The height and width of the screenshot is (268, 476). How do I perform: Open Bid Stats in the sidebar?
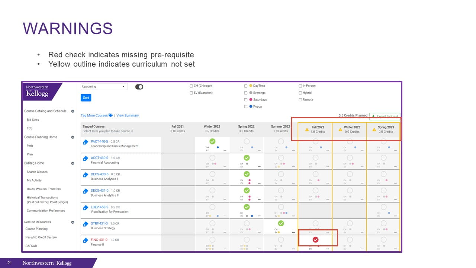(x=33, y=120)
